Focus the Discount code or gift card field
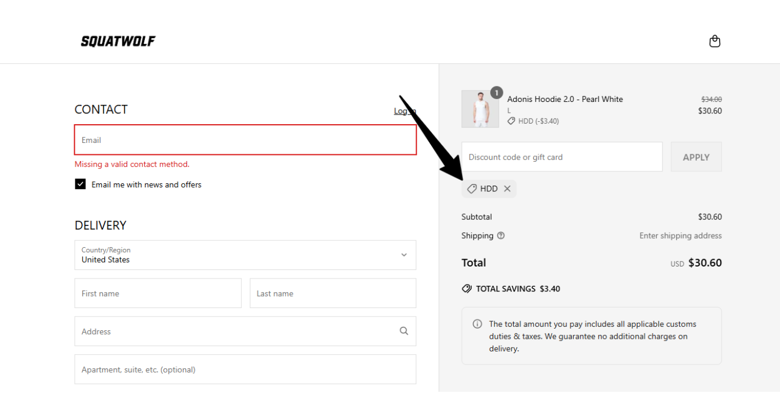The image size is (780, 410). (x=562, y=157)
